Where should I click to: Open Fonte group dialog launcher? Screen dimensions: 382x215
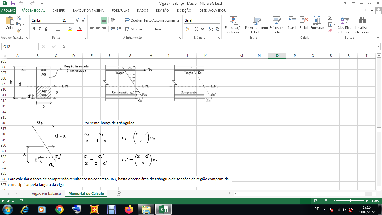point(85,38)
